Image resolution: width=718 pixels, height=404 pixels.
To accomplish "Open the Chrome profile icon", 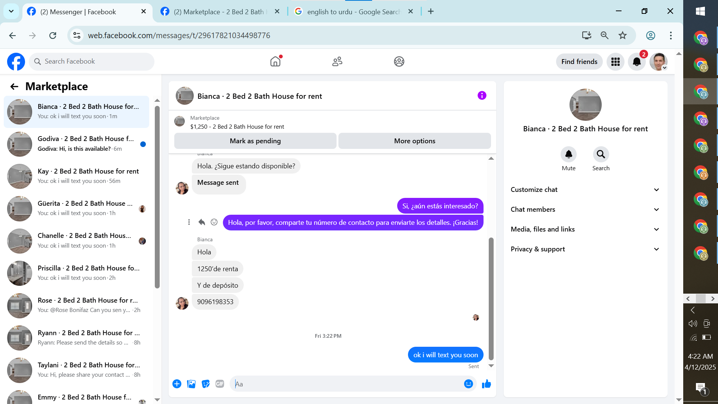I will pos(651,36).
